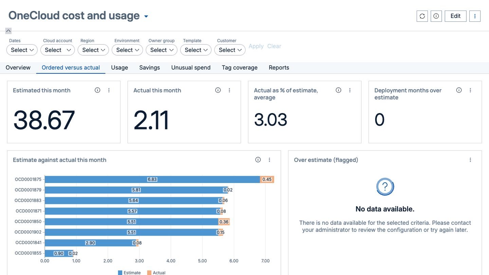Click the OCD0001902 axis label

(x=28, y=232)
